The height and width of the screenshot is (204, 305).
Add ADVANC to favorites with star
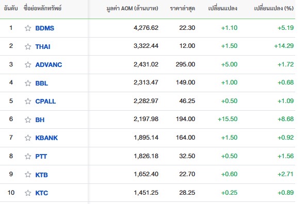pyautogui.click(x=28, y=64)
